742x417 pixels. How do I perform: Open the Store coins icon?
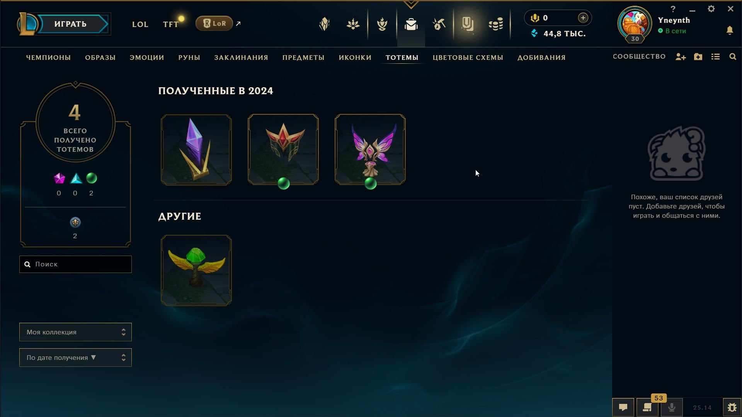[496, 24]
